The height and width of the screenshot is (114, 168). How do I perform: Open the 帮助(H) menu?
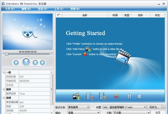(75, 9)
